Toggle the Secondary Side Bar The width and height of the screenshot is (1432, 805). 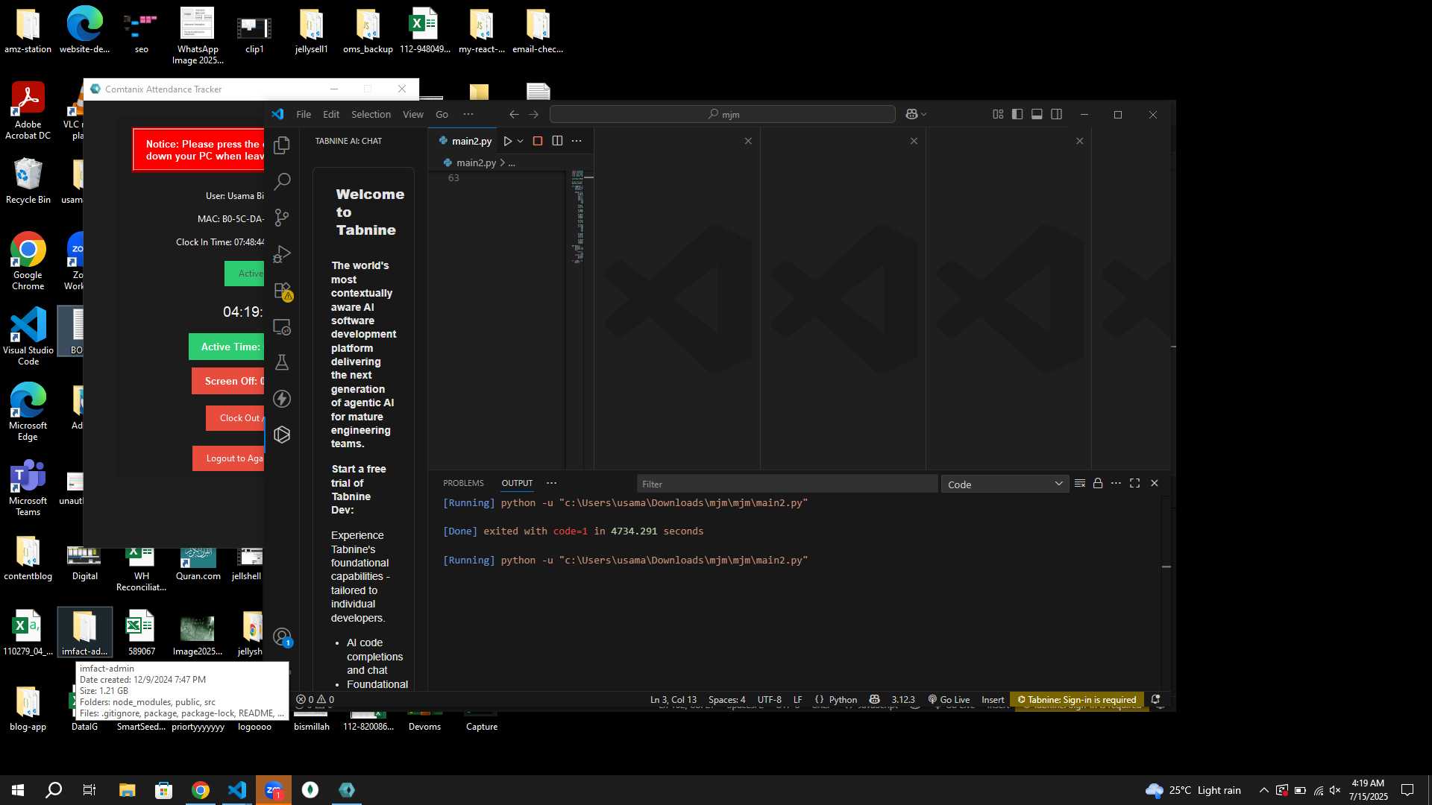click(x=1056, y=114)
